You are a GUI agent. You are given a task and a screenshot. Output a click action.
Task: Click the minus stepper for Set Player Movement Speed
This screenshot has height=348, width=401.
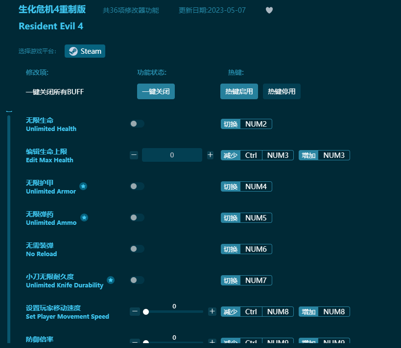pyautogui.click(x=135, y=311)
